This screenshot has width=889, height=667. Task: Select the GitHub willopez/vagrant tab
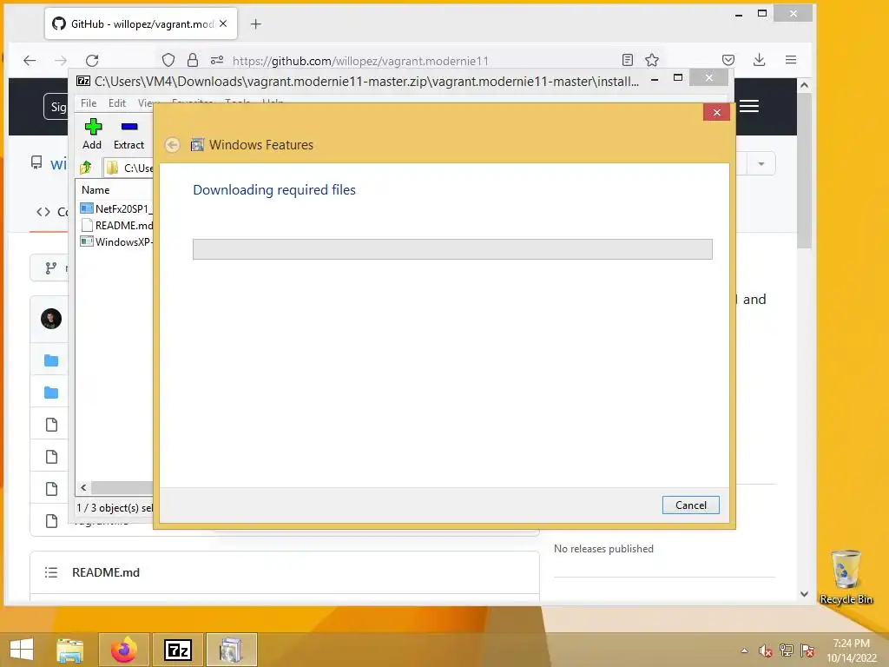click(x=141, y=23)
